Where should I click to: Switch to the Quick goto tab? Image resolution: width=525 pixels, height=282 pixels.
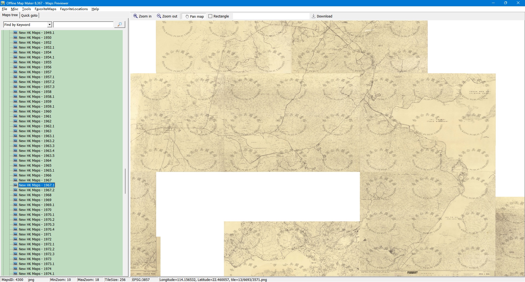[x=29, y=15]
